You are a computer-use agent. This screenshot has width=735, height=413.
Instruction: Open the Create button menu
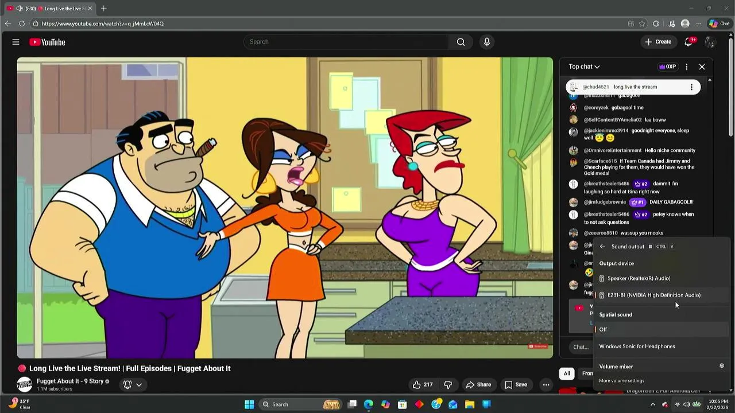point(658,42)
